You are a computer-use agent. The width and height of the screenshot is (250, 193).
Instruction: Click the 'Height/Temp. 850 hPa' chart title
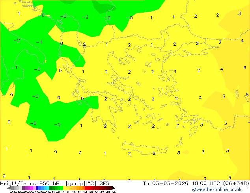tap(32, 184)
